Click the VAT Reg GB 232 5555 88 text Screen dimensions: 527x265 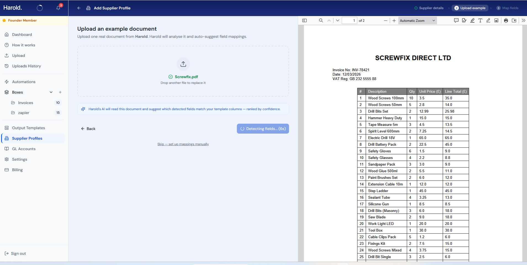coord(354,79)
